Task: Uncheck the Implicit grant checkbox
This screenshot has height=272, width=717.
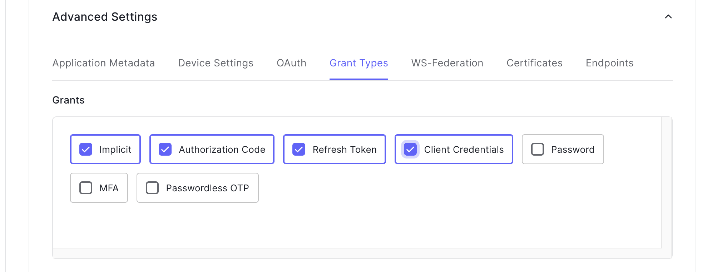Action: coord(86,149)
